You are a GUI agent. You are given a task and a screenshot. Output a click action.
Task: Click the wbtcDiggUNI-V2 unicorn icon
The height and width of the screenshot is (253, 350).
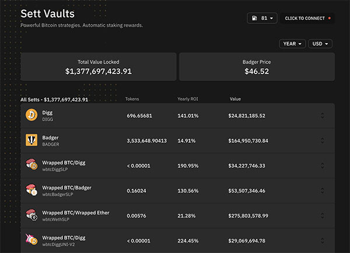32,240
